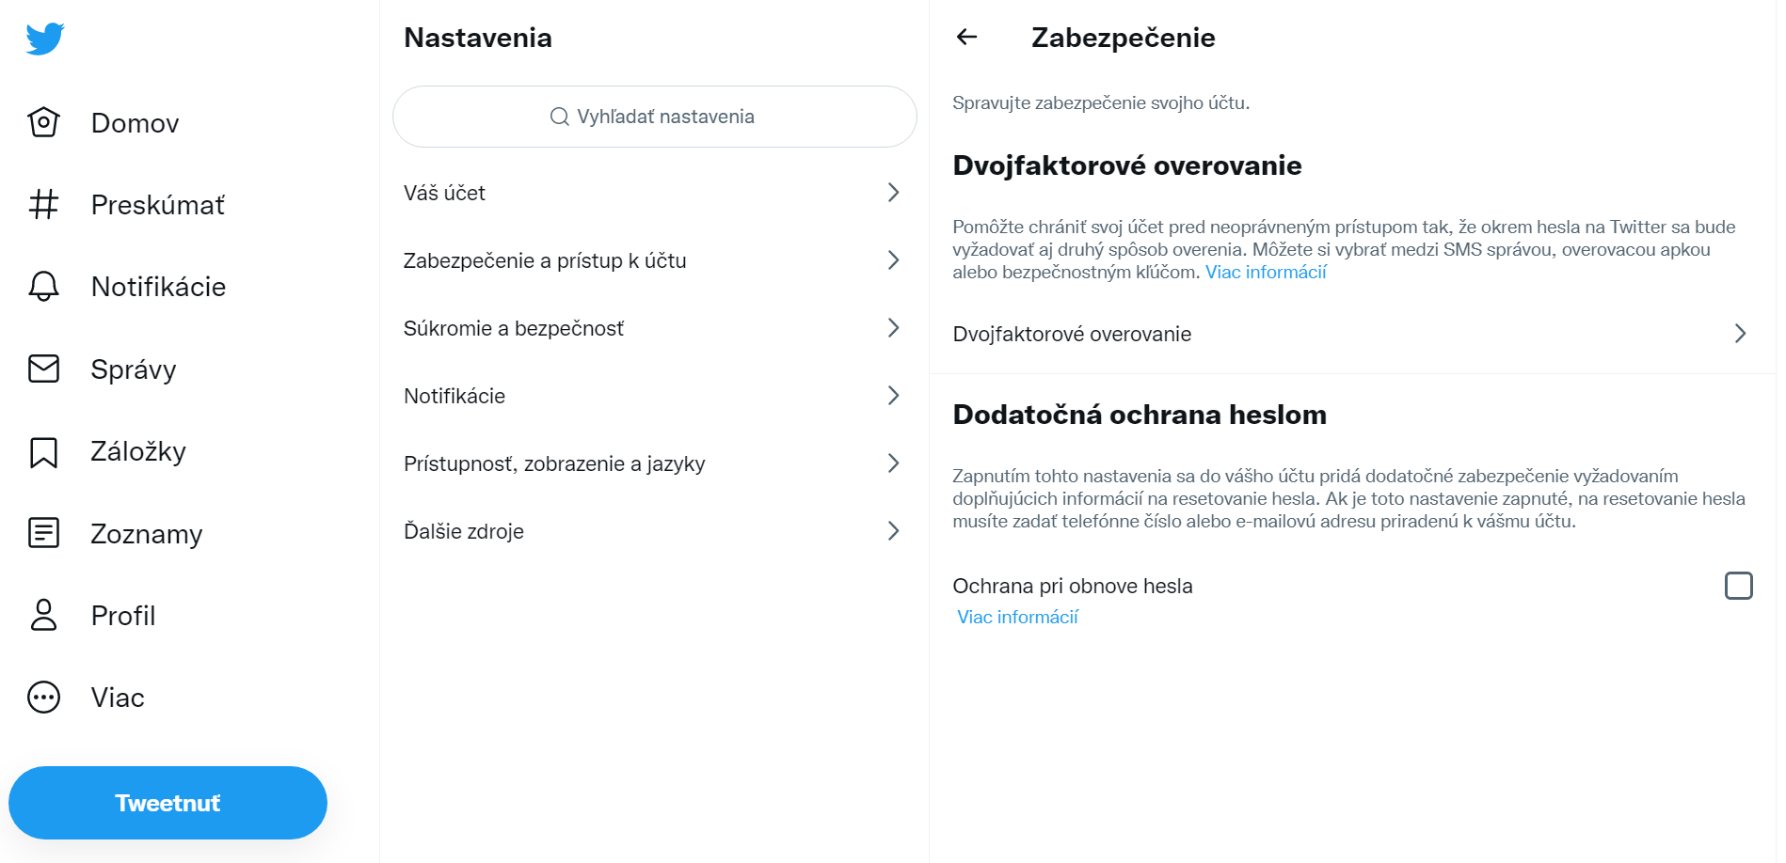
Task: Open Profil via the person icon
Action: (43, 615)
